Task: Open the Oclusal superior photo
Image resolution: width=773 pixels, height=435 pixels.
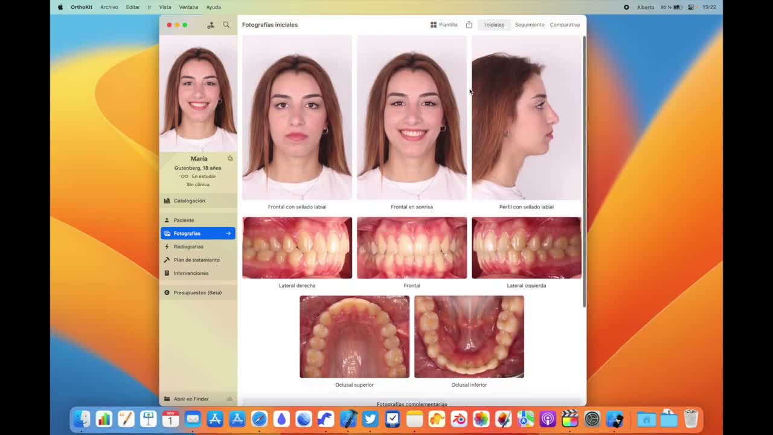Action: click(354, 337)
